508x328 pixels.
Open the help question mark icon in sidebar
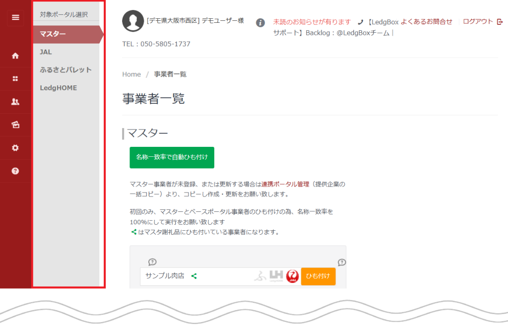click(x=15, y=171)
